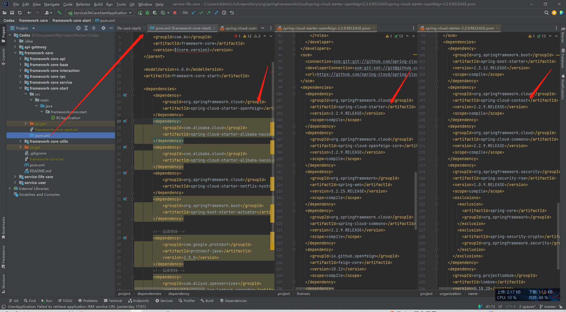The image size is (566, 312).
Task: Expand External Libraries node
Action: (10, 188)
